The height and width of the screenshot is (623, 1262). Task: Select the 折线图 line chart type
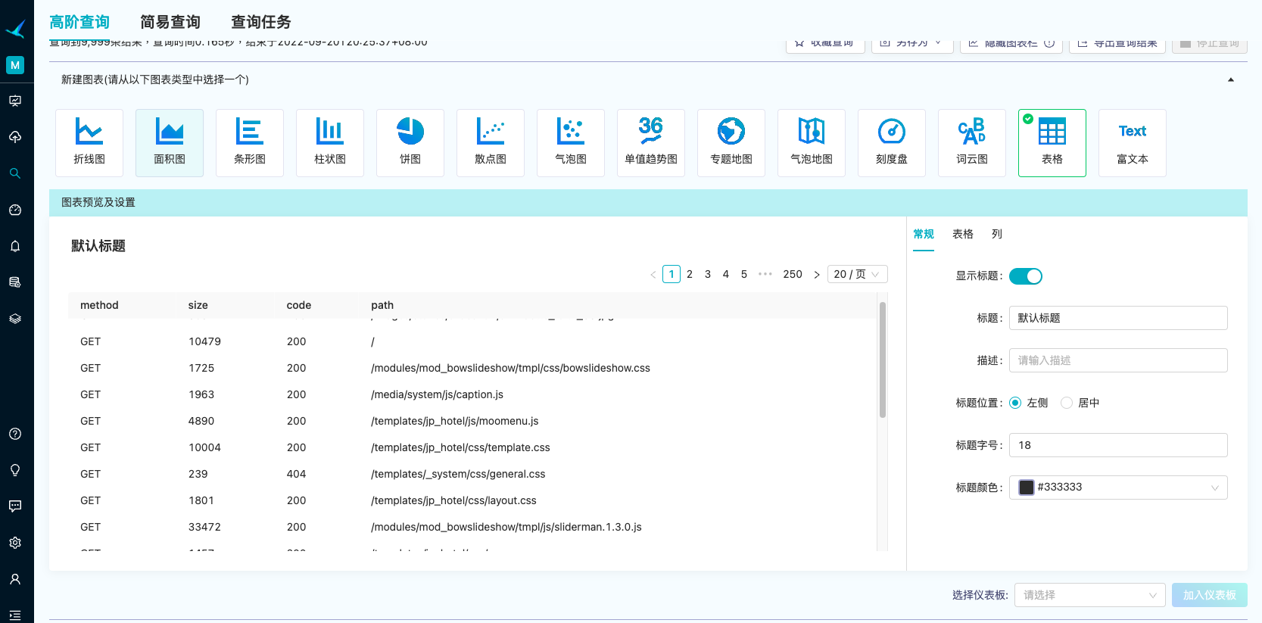tap(89, 143)
